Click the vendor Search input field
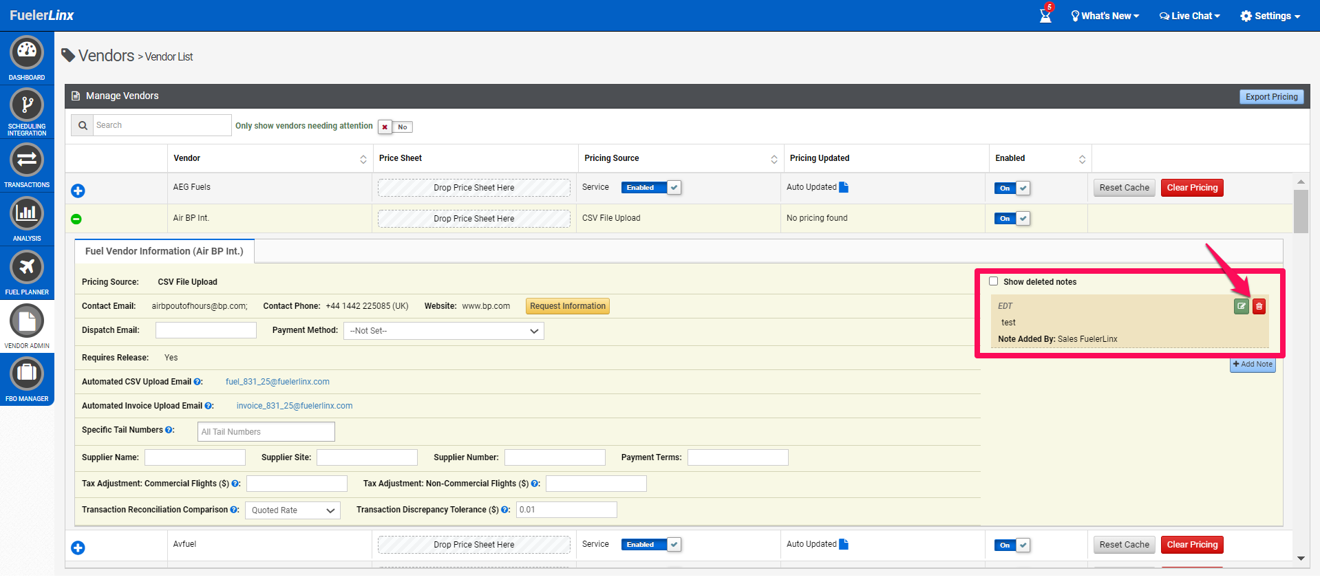The image size is (1320, 584). (162, 125)
